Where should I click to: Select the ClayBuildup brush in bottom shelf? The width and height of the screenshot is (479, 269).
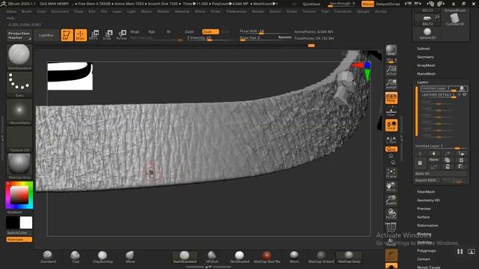(x=103, y=257)
